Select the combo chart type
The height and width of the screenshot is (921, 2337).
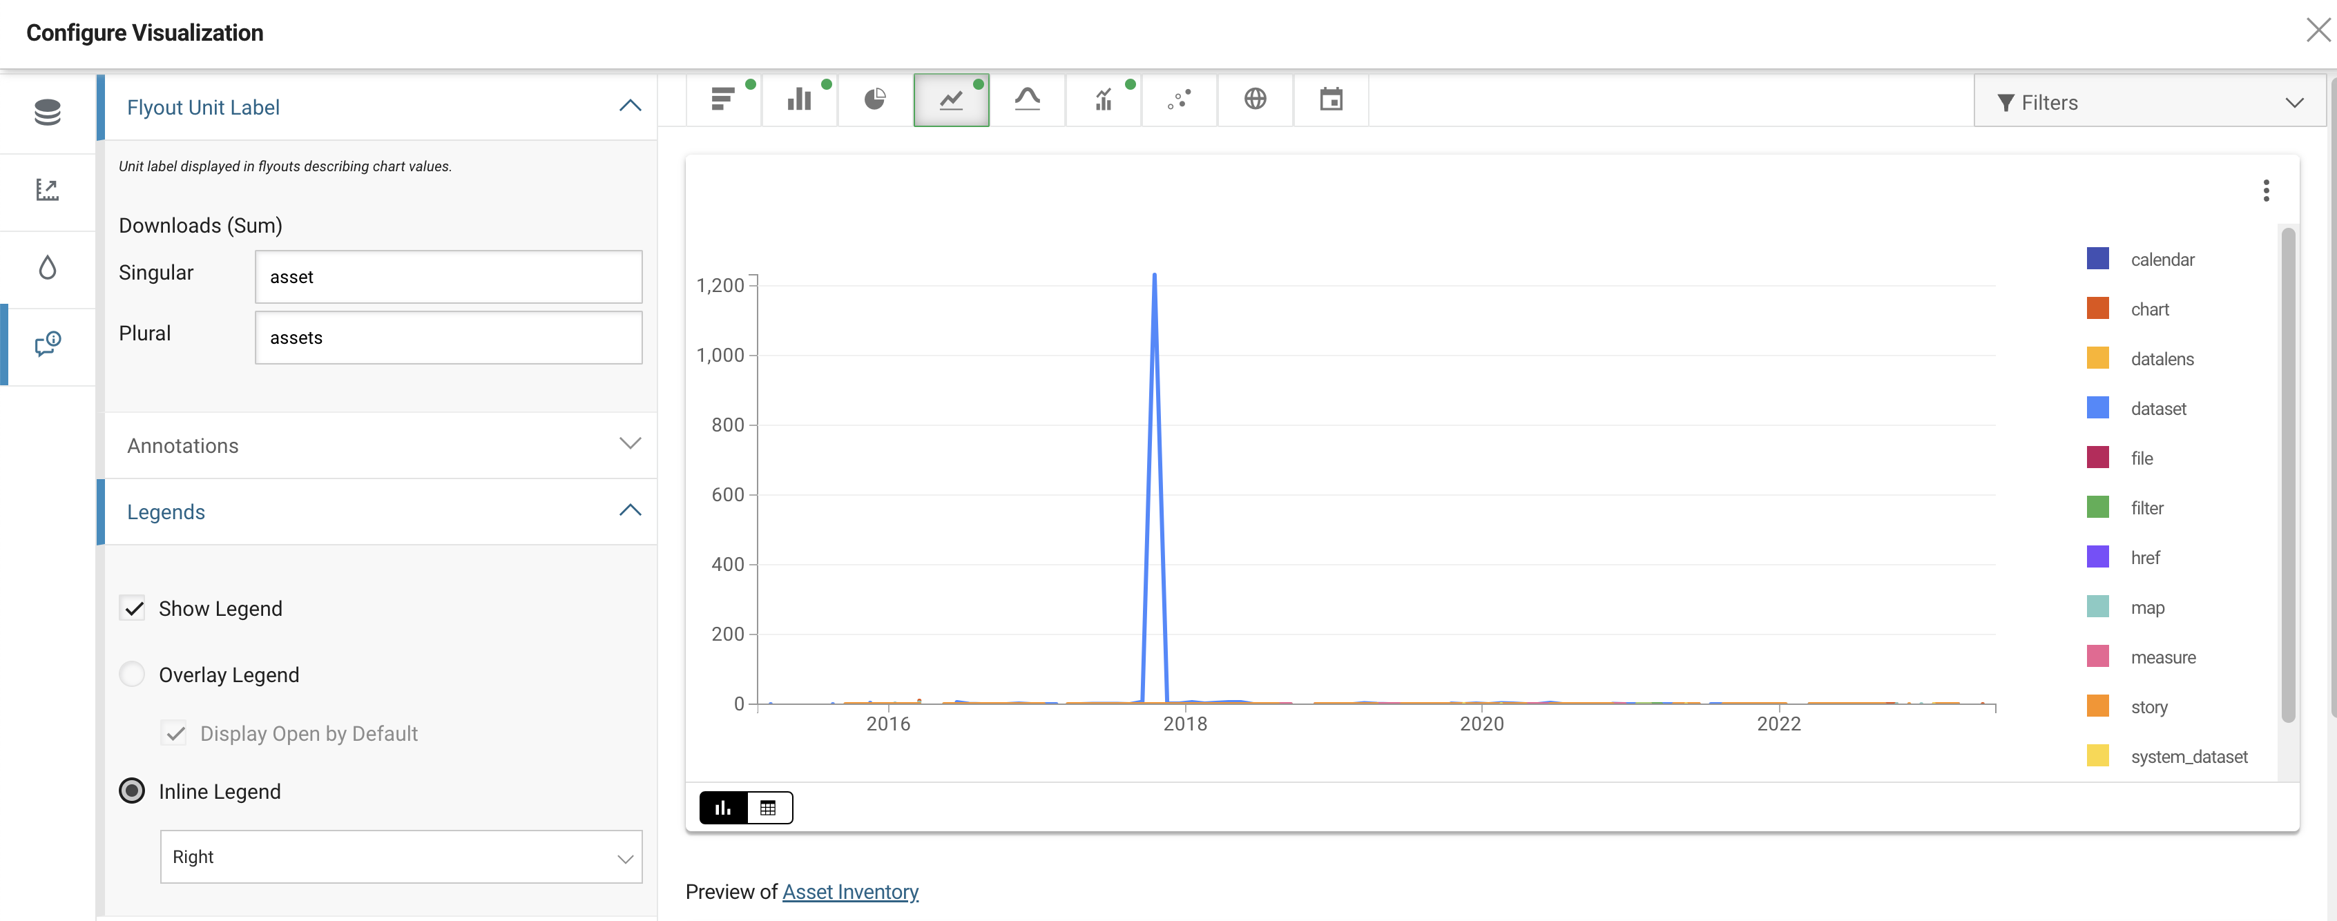(1103, 99)
